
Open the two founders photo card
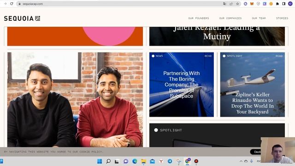[75, 100]
